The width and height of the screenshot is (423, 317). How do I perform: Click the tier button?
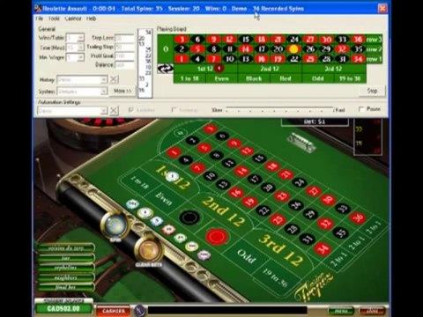tap(66, 258)
